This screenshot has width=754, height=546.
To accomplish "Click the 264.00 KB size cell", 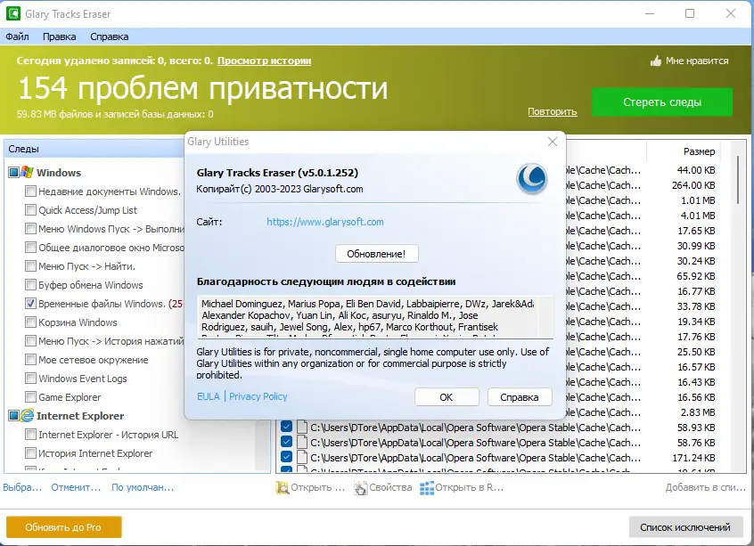I will coord(693,185).
